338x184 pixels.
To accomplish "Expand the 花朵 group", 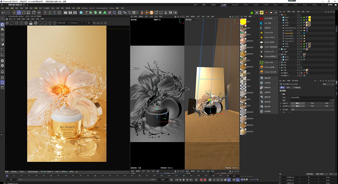I will pyautogui.click(x=280, y=62).
